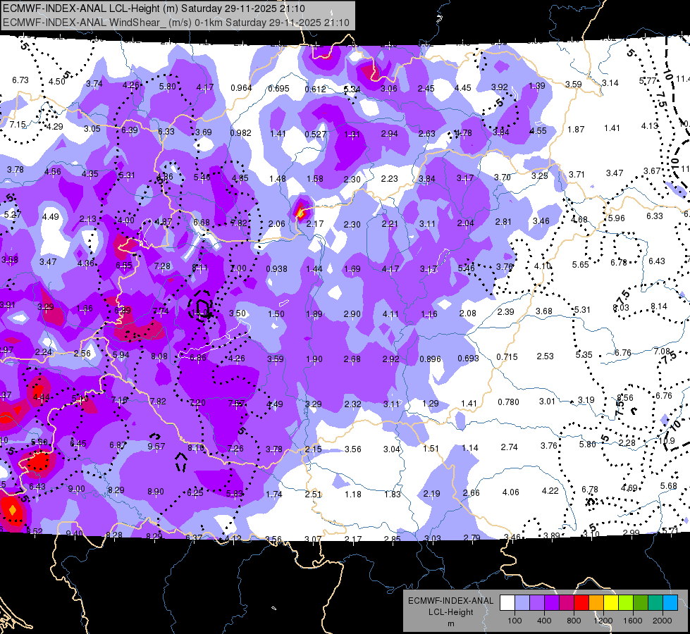Image resolution: width=690 pixels, height=634 pixels.
Task: Click wind shear value 8.08
Action: (x=159, y=356)
